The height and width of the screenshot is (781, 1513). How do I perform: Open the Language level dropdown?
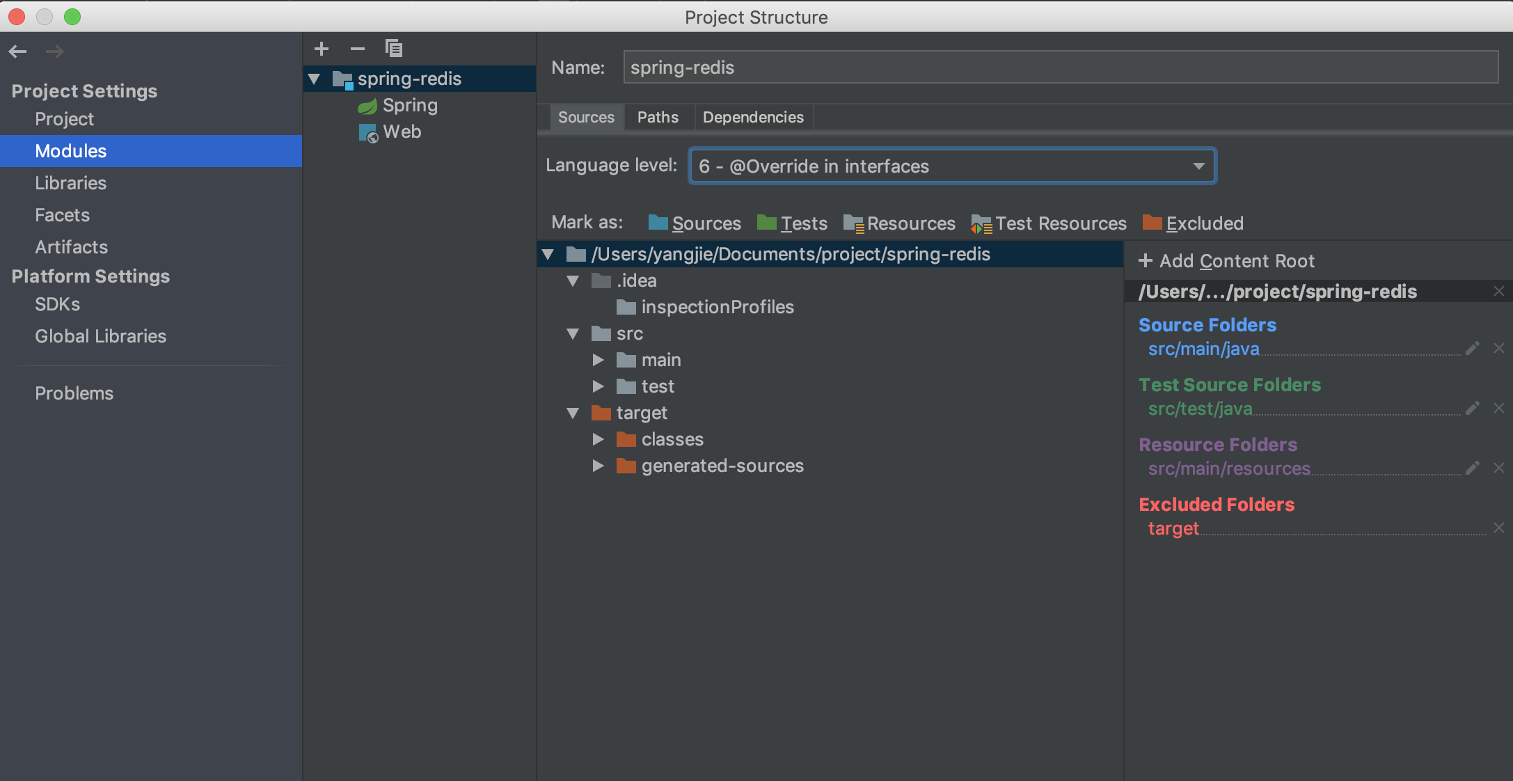pyautogui.click(x=952, y=166)
